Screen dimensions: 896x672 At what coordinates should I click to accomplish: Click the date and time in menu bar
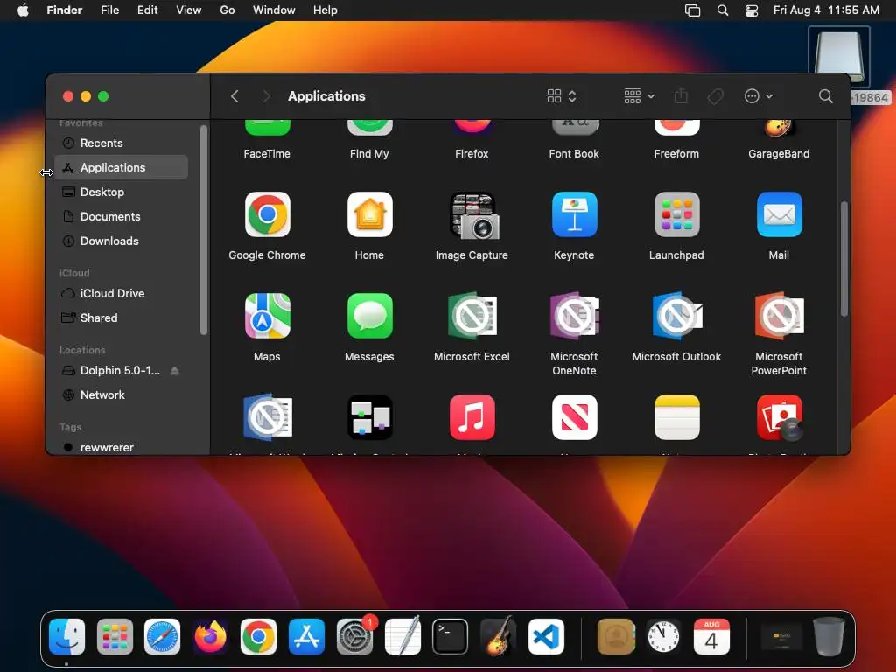[x=826, y=10]
